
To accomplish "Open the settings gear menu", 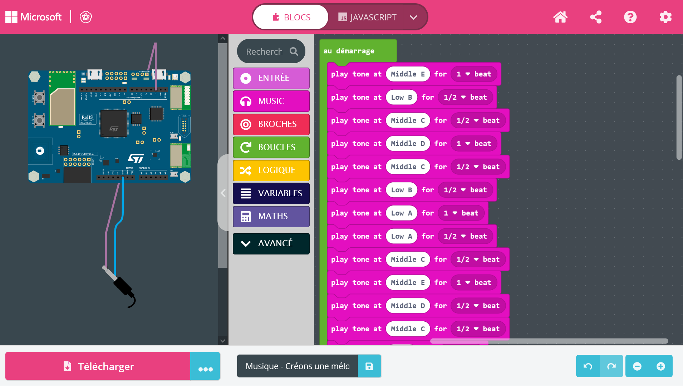I will tap(665, 17).
